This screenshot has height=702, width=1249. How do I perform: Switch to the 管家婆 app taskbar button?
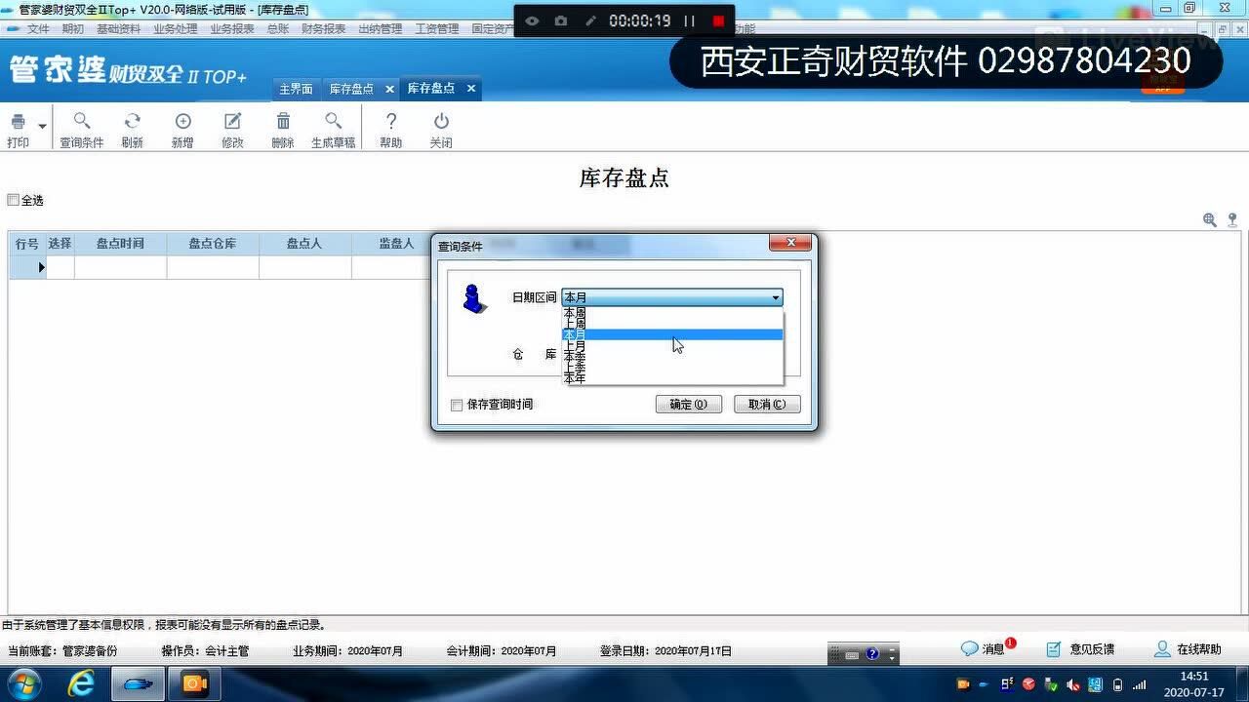[x=138, y=684]
